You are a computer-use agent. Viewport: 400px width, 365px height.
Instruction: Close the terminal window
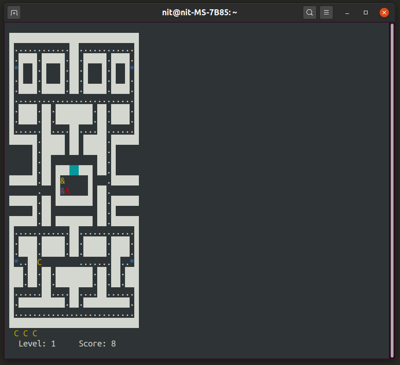384,12
